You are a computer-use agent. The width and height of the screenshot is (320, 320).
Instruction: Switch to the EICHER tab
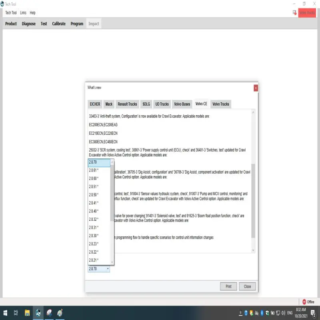tap(95, 104)
